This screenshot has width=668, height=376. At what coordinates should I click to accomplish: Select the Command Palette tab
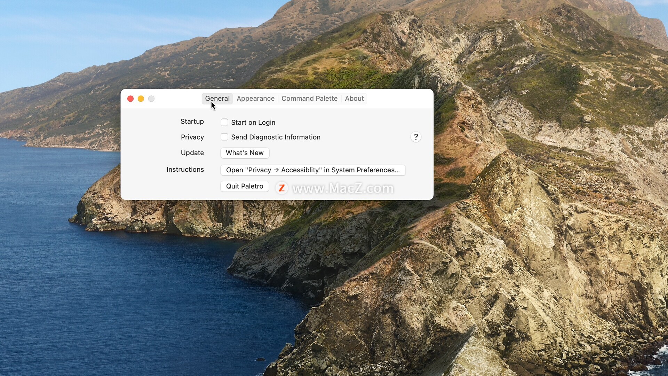click(309, 99)
